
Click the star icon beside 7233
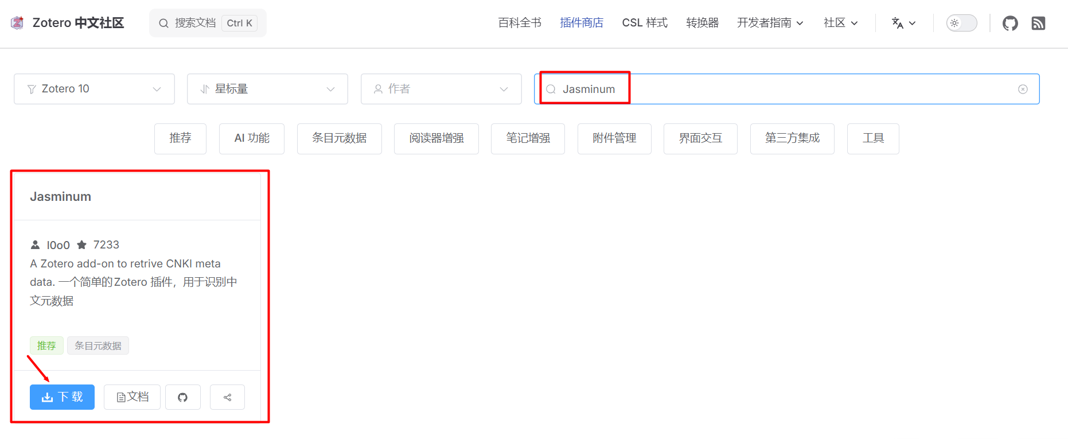click(82, 245)
